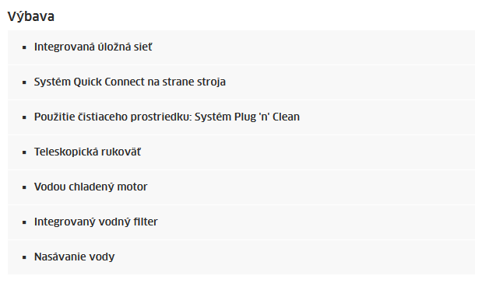
Task: Click bullet marker beside Integrovaná úložná sieť
Action: coord(24,47)
